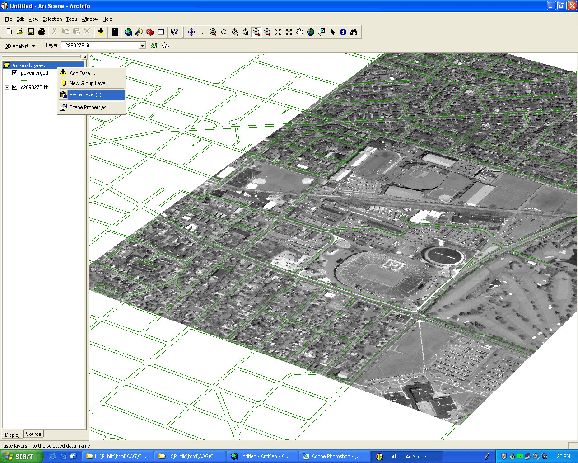Open the Layer dropdown list
The image size is (578, 463).
[x=142, y=46]
